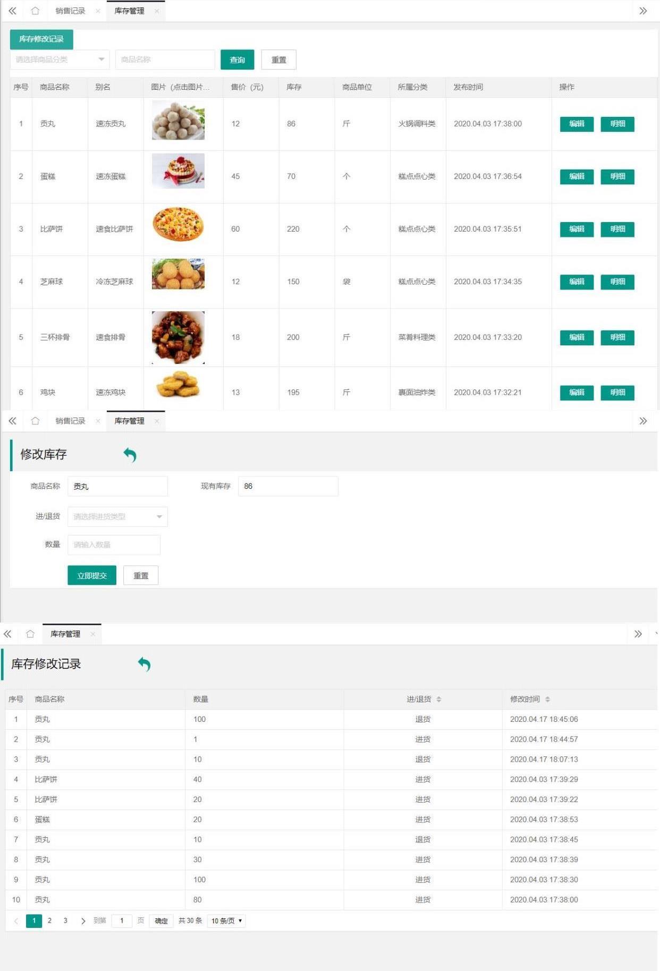660x971 pixels.
Task: Click the 共 30 条 total count
Action: point(190,921)
